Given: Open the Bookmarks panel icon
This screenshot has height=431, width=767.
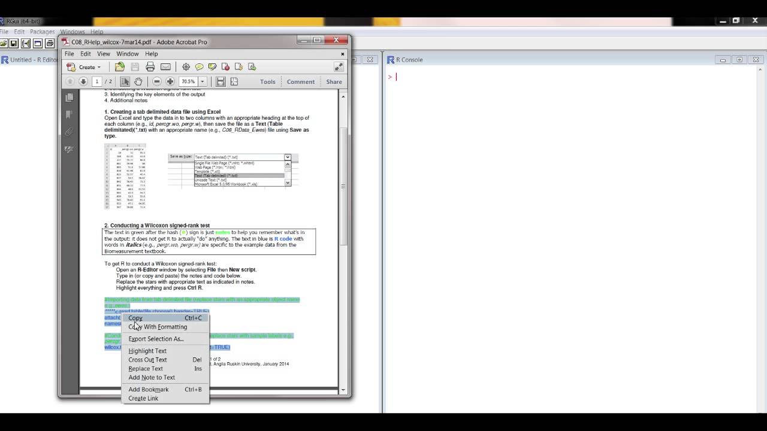Looking at the screenshot, I should (70, 114).
